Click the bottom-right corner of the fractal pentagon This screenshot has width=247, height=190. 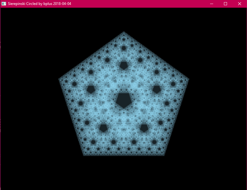coord(164,155)
